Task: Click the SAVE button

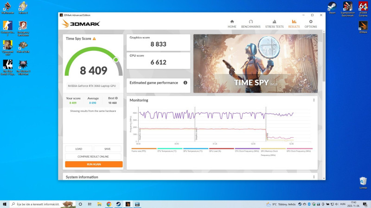Action: [x=108, y=149]
